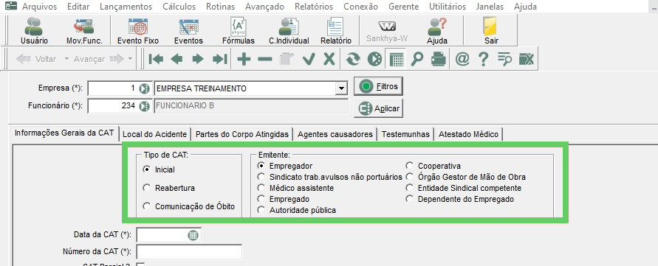Toggle the grid view icon
This screenshot has width=658, height=266.
pos(396,59)
